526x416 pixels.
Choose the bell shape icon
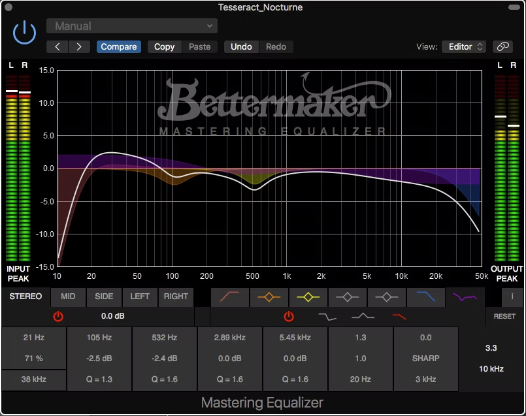pos(363,316)
